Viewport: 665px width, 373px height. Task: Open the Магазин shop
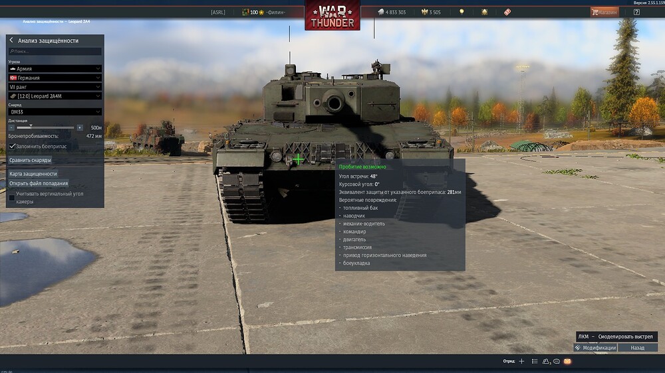click(604, 12)
